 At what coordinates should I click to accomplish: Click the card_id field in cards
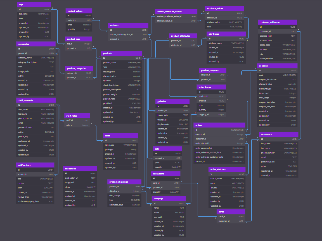pyautogui.click(x=231, y=216)
